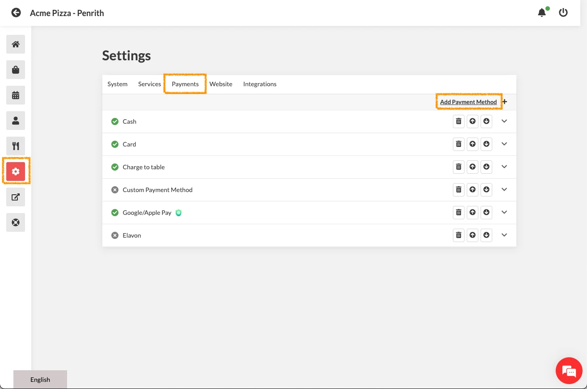This screenshot has height=389, width=587.
Task: Expand the Custom Payment Method row
Action: pyautogui.click(x=504, y=189)
